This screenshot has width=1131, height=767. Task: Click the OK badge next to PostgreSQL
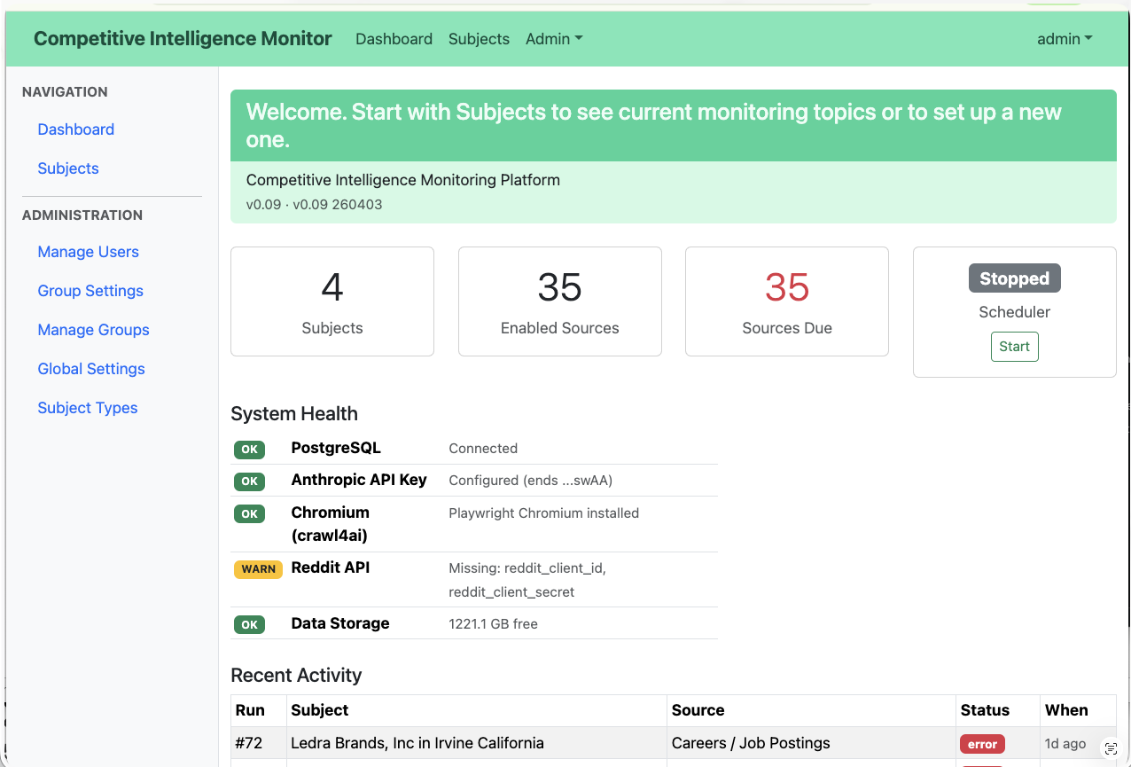tap(250, 450)
